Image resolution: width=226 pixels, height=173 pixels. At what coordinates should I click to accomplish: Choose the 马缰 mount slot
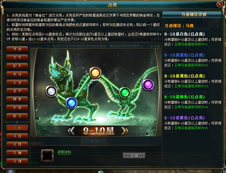[x=17, y=161]
